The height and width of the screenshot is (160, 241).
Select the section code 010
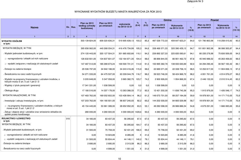[x=68, y=119]
